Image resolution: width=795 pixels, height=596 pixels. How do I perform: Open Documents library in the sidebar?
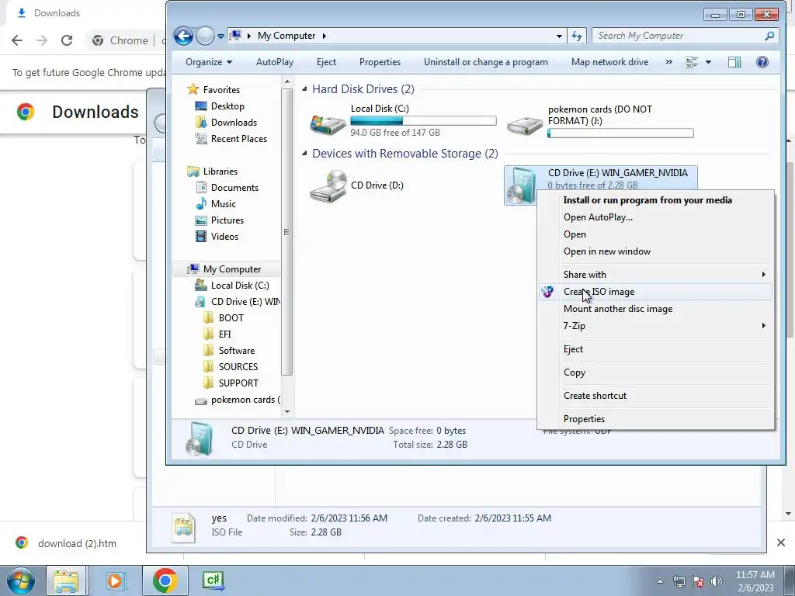click(234, 188)
